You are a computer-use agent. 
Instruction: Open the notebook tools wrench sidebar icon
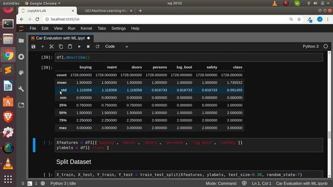21,89
